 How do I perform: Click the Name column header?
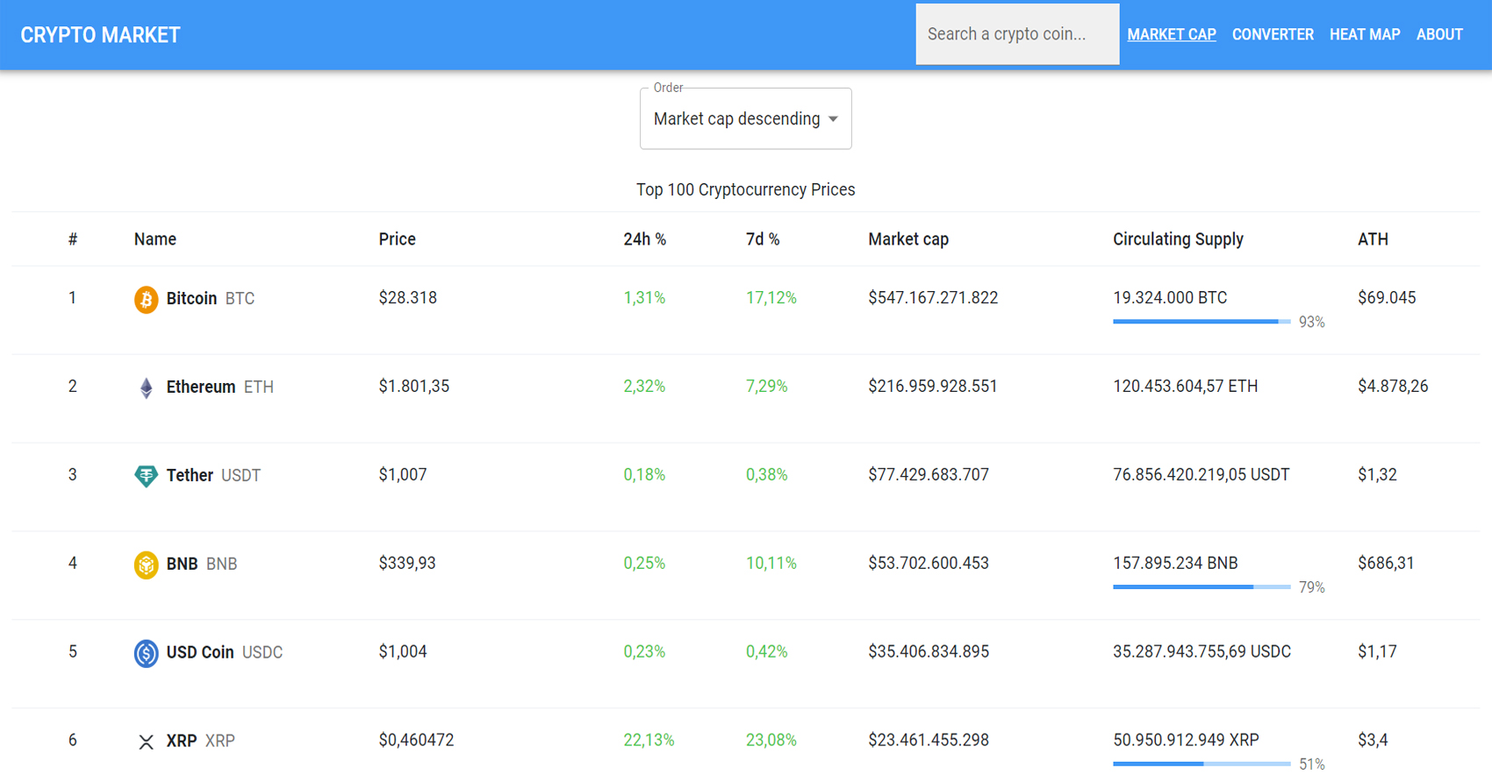click(155, 239)
